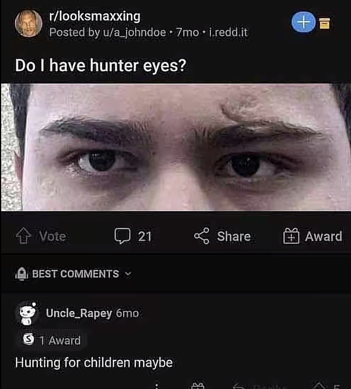Click the post title 'Do I have hunter eyes?'
Viewport: 351px width, 389px height.
(x=101, y=65)
